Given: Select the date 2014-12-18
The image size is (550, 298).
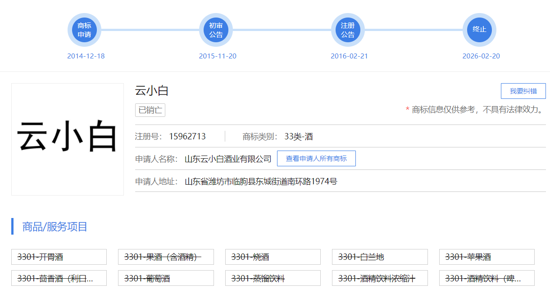Looking at the screenshot, I should click(86, 56).
